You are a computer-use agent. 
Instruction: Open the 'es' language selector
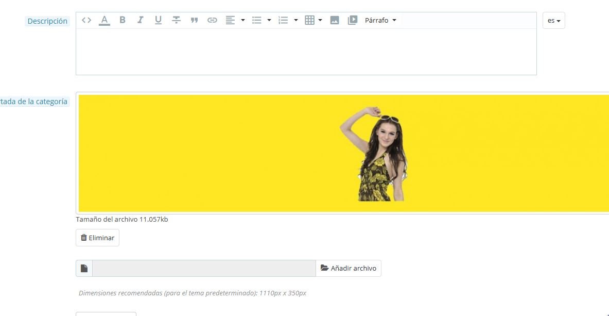pos(554,20)
